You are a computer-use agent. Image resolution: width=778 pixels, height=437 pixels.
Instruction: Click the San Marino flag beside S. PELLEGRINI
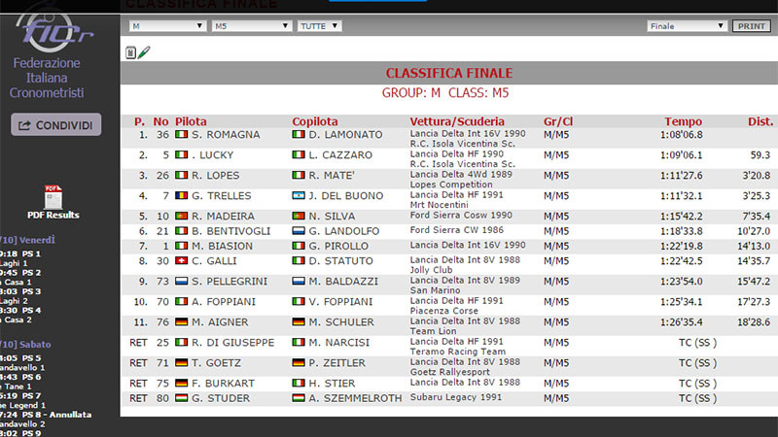[x=181, y=281]
